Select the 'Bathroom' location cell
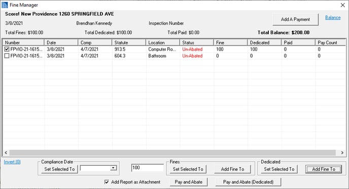The height and width of the screenshot is (189, 349). click(157, 56)
